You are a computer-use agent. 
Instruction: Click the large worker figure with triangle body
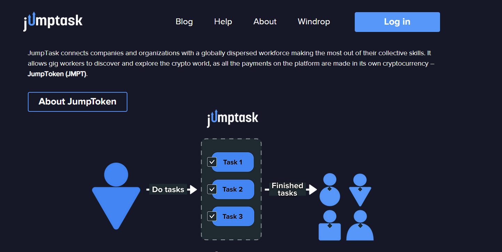tap(116, 196)
